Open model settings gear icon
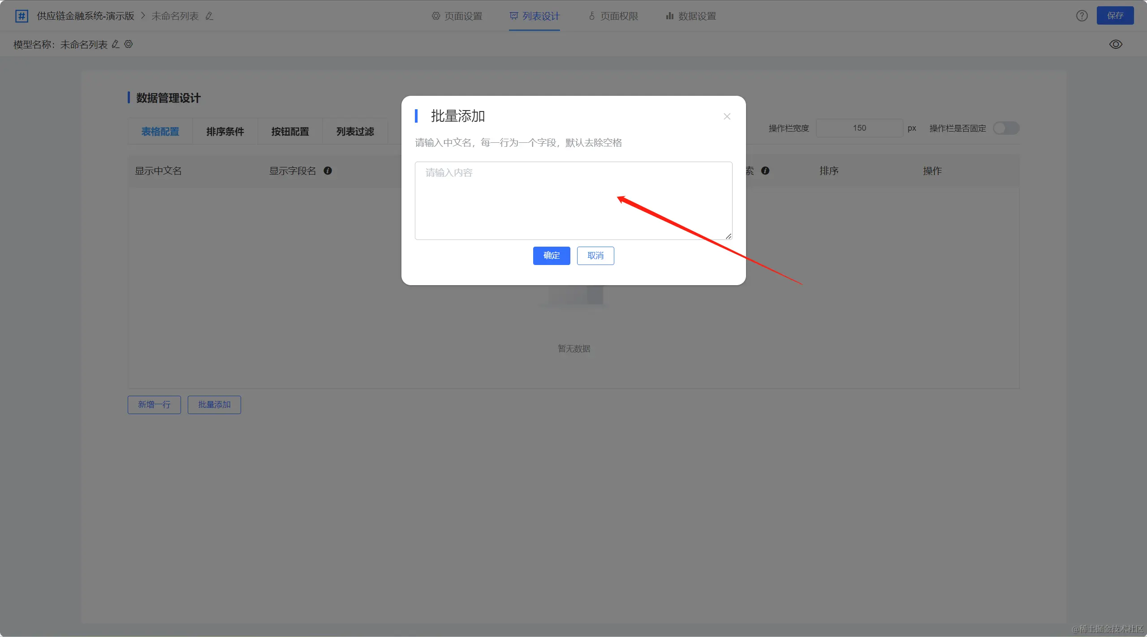This screenshot has width=1147, height=637. (x=129, y=44)
